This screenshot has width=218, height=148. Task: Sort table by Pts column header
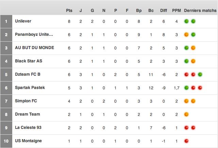pyautogui.click(x=69, y=11)
